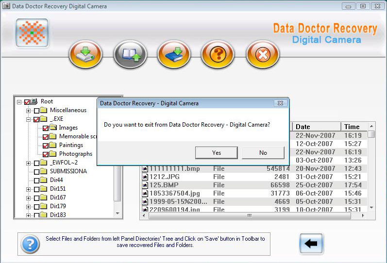Image resolution: width=387 pixels, height=263 pixels.
Task: Click the drive download toolbar button
Action: pos(85,54)
